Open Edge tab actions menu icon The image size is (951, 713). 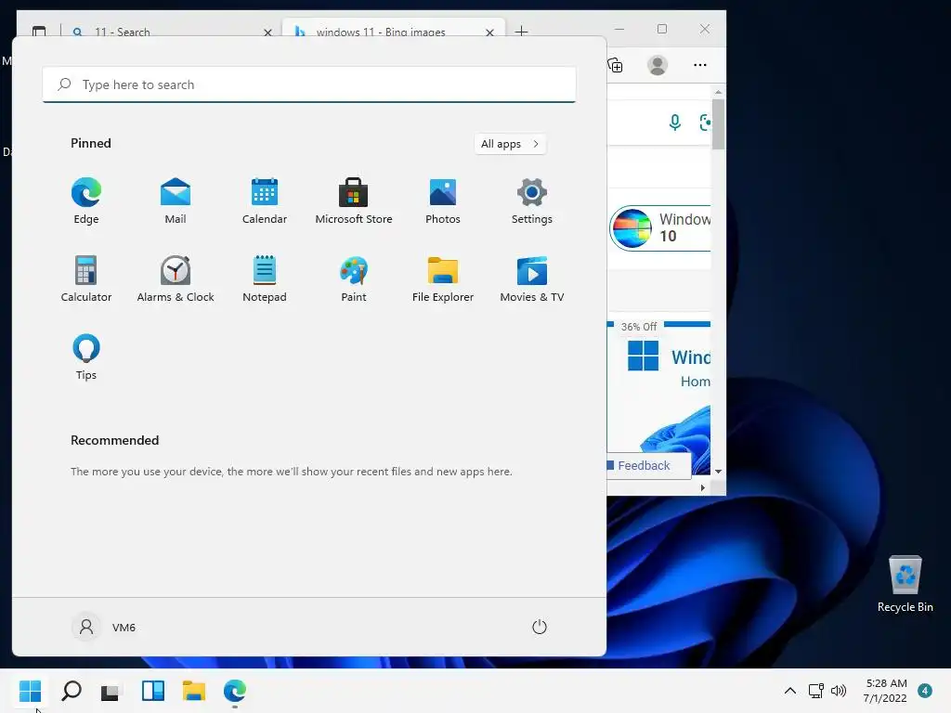click(x=39, y=31)
